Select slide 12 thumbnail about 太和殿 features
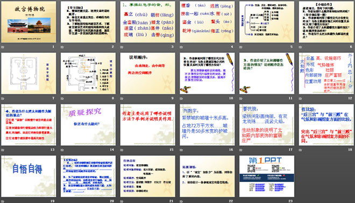 (x=326, y=73)
